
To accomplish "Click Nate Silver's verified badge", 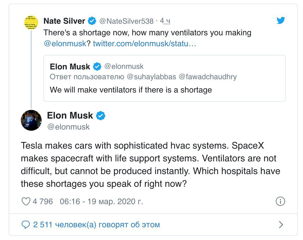I will (x=92, y=21).
